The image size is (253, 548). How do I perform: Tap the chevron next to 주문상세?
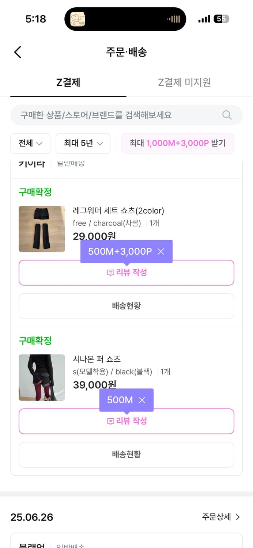[239, 517]
